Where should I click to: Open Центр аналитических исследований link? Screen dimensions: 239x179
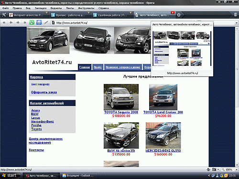(46, 141)
